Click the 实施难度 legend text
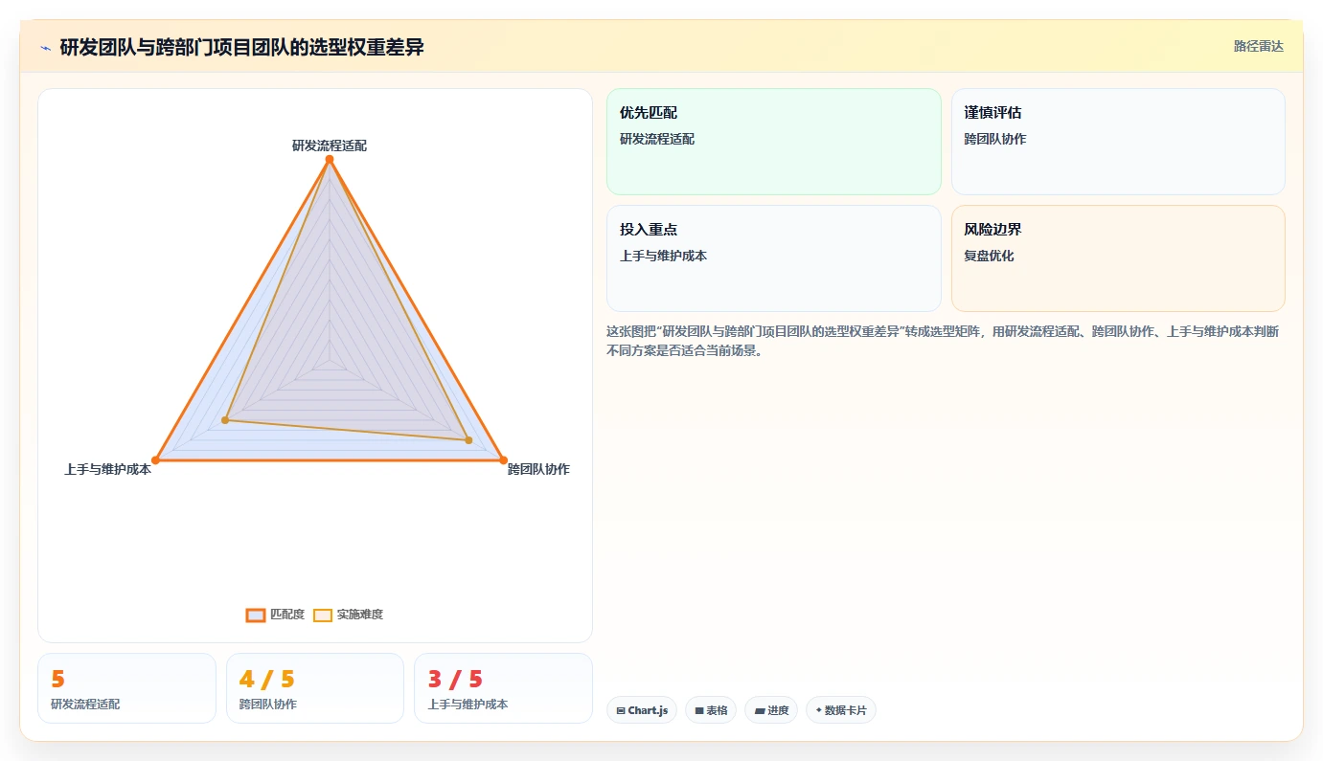1323x761 pixels. 360,615
